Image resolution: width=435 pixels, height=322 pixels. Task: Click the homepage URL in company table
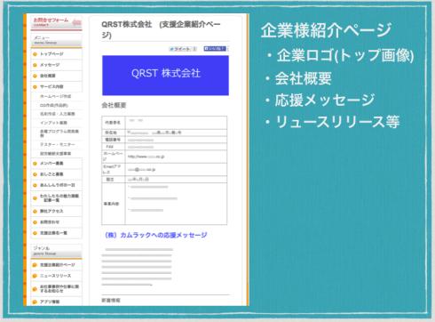click(x=146, y=157)
